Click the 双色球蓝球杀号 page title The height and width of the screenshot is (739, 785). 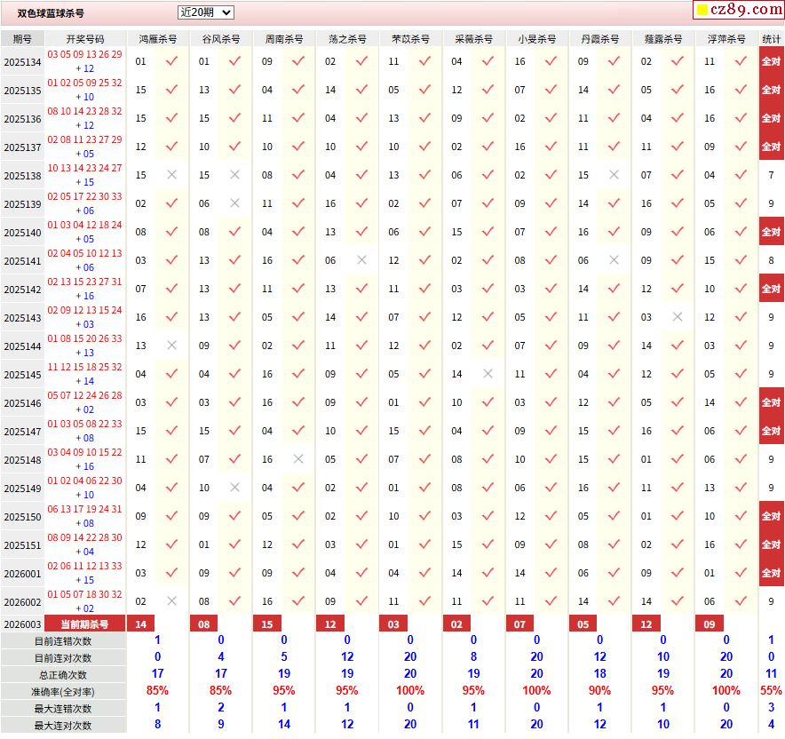(52, 13)
